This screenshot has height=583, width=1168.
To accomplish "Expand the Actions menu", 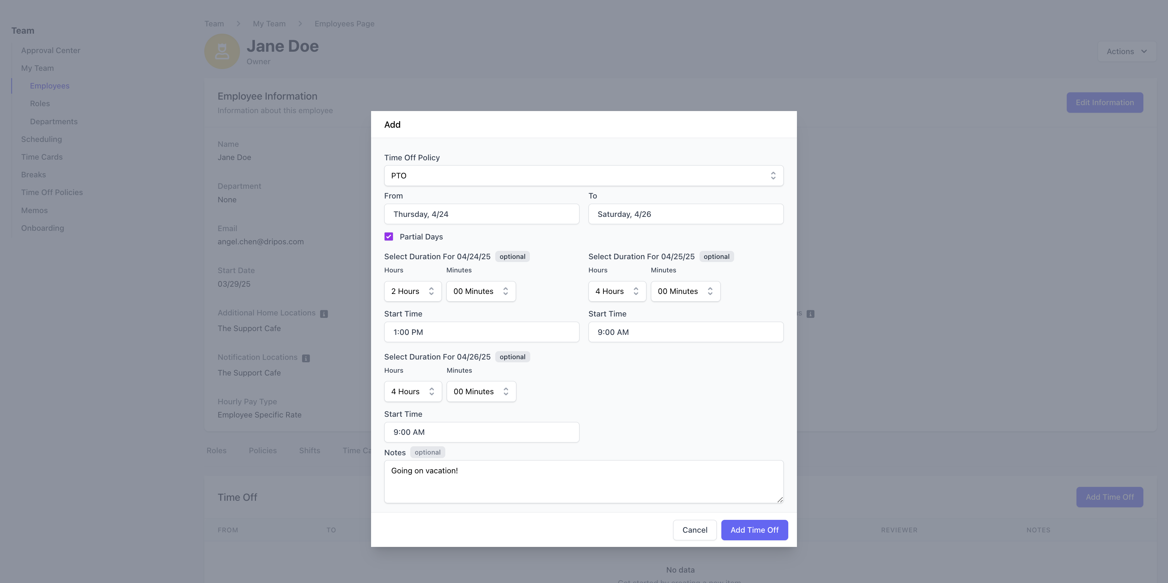I will [x=1126, y=51].
